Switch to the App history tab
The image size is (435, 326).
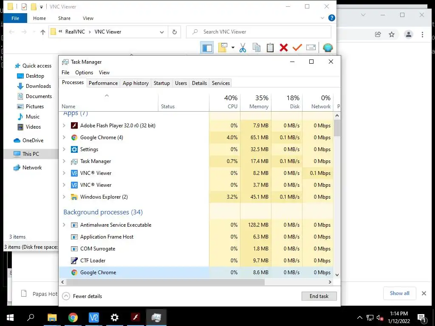136,83
